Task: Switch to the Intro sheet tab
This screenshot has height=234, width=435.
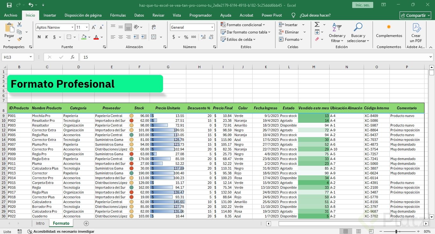Action: click(40, 223)
